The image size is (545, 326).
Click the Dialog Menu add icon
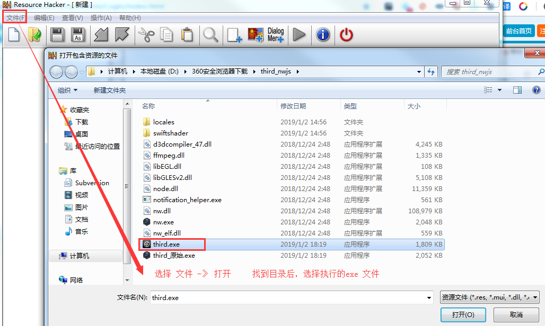(x=276, y=35)
